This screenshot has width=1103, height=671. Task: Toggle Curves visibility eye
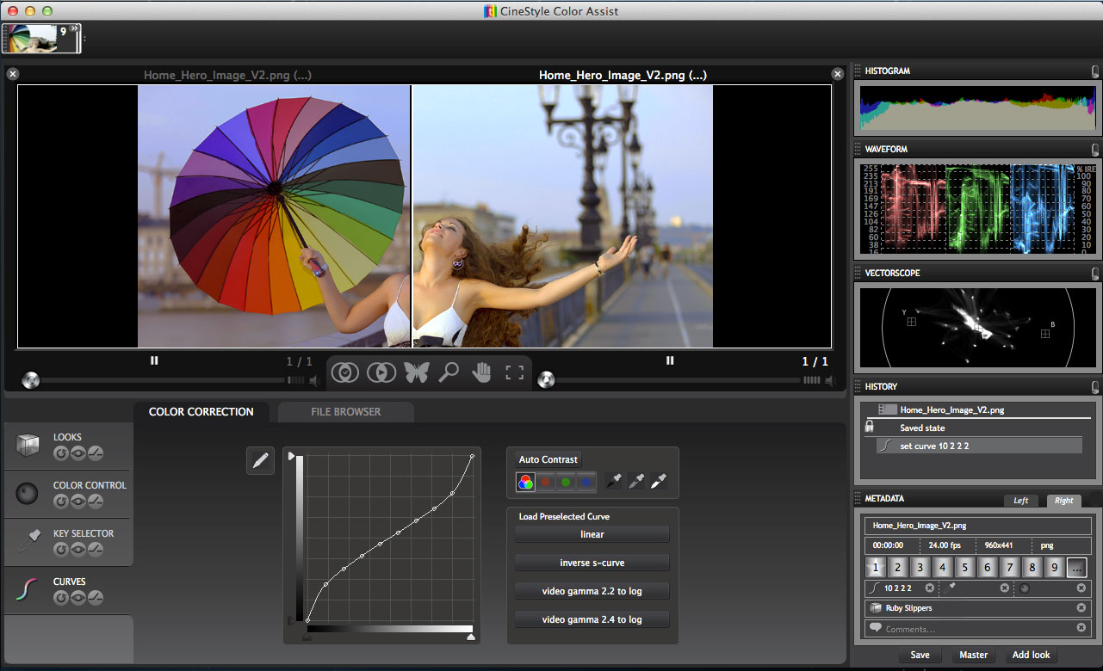[77, 598]
